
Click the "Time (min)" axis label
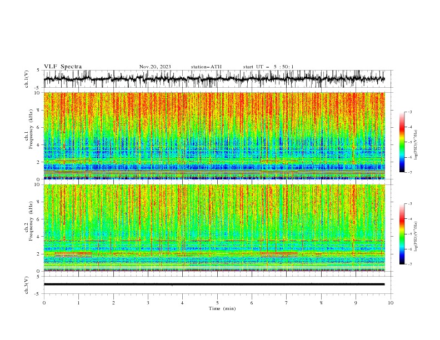[x=222, y=308]
